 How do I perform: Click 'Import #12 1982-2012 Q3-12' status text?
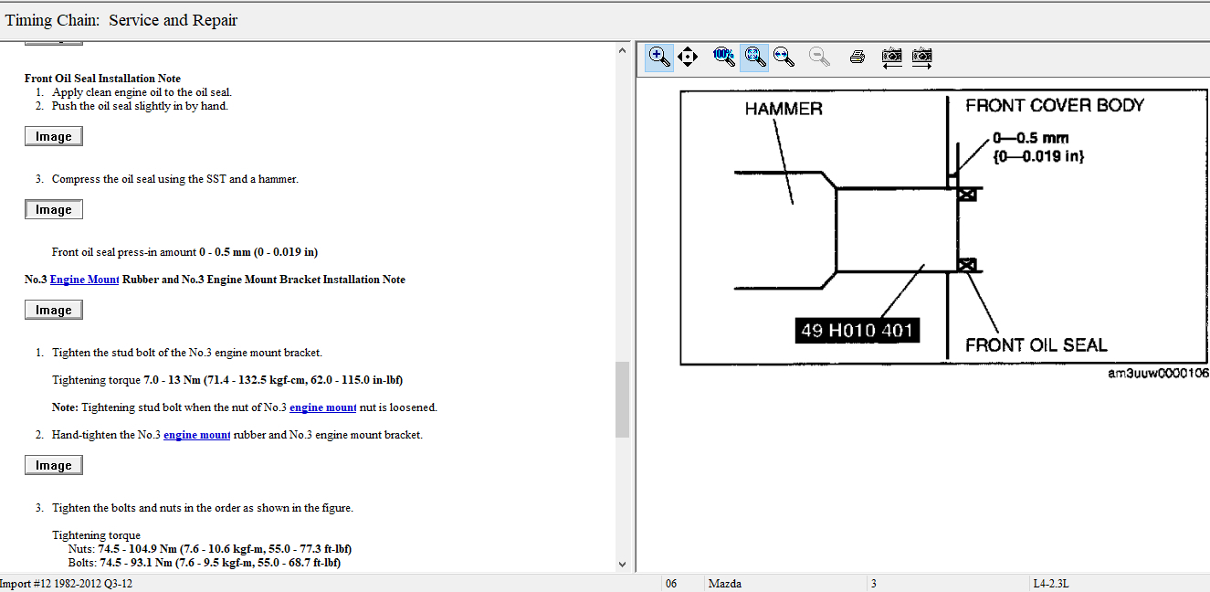[x=66, y=584]
